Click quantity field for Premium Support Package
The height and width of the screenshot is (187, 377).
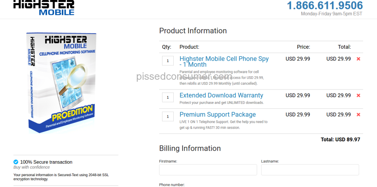(x=168, y=117)
